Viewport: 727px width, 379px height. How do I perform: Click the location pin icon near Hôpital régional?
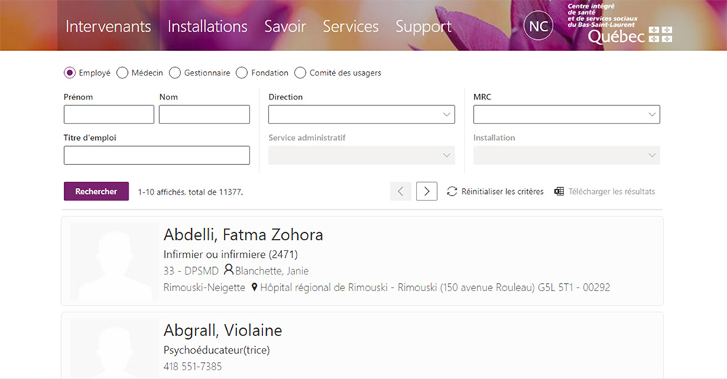[x=254, y=288]
